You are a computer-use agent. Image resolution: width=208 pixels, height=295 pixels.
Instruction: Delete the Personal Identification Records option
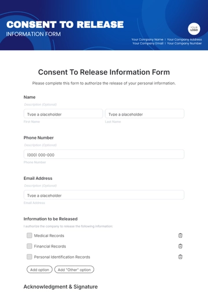click(180, 257)
